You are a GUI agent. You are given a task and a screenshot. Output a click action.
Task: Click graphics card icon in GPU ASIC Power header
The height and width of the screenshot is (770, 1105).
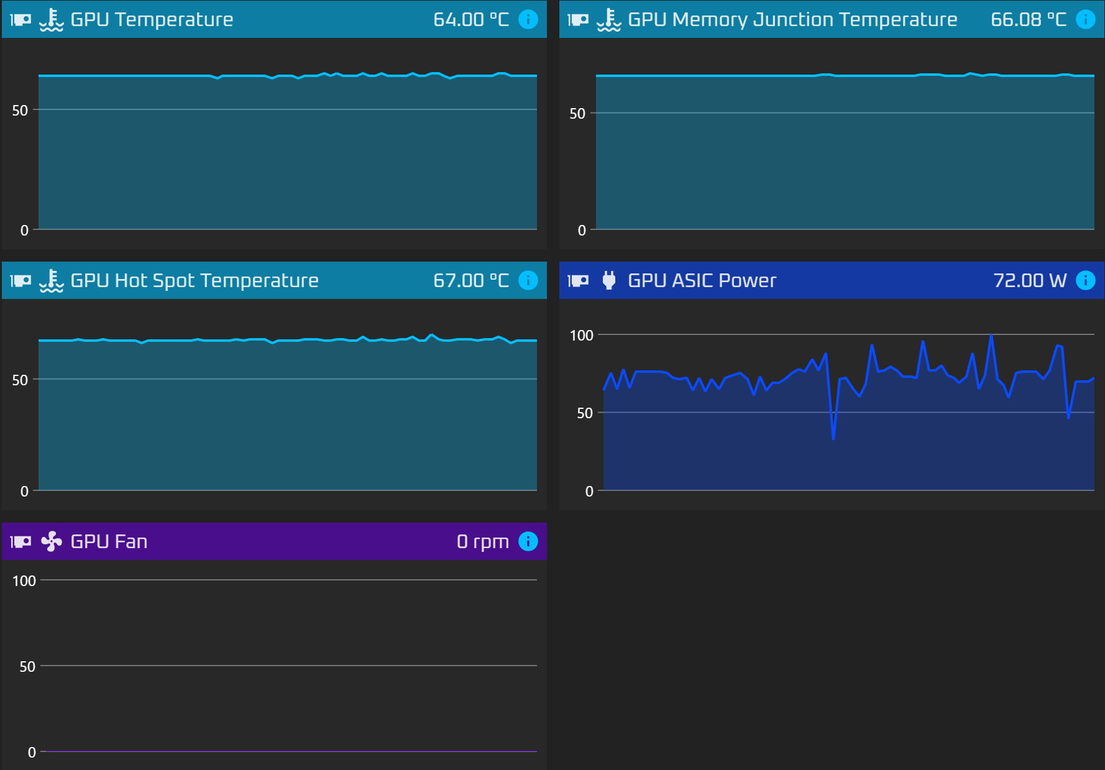coord(578,281)
